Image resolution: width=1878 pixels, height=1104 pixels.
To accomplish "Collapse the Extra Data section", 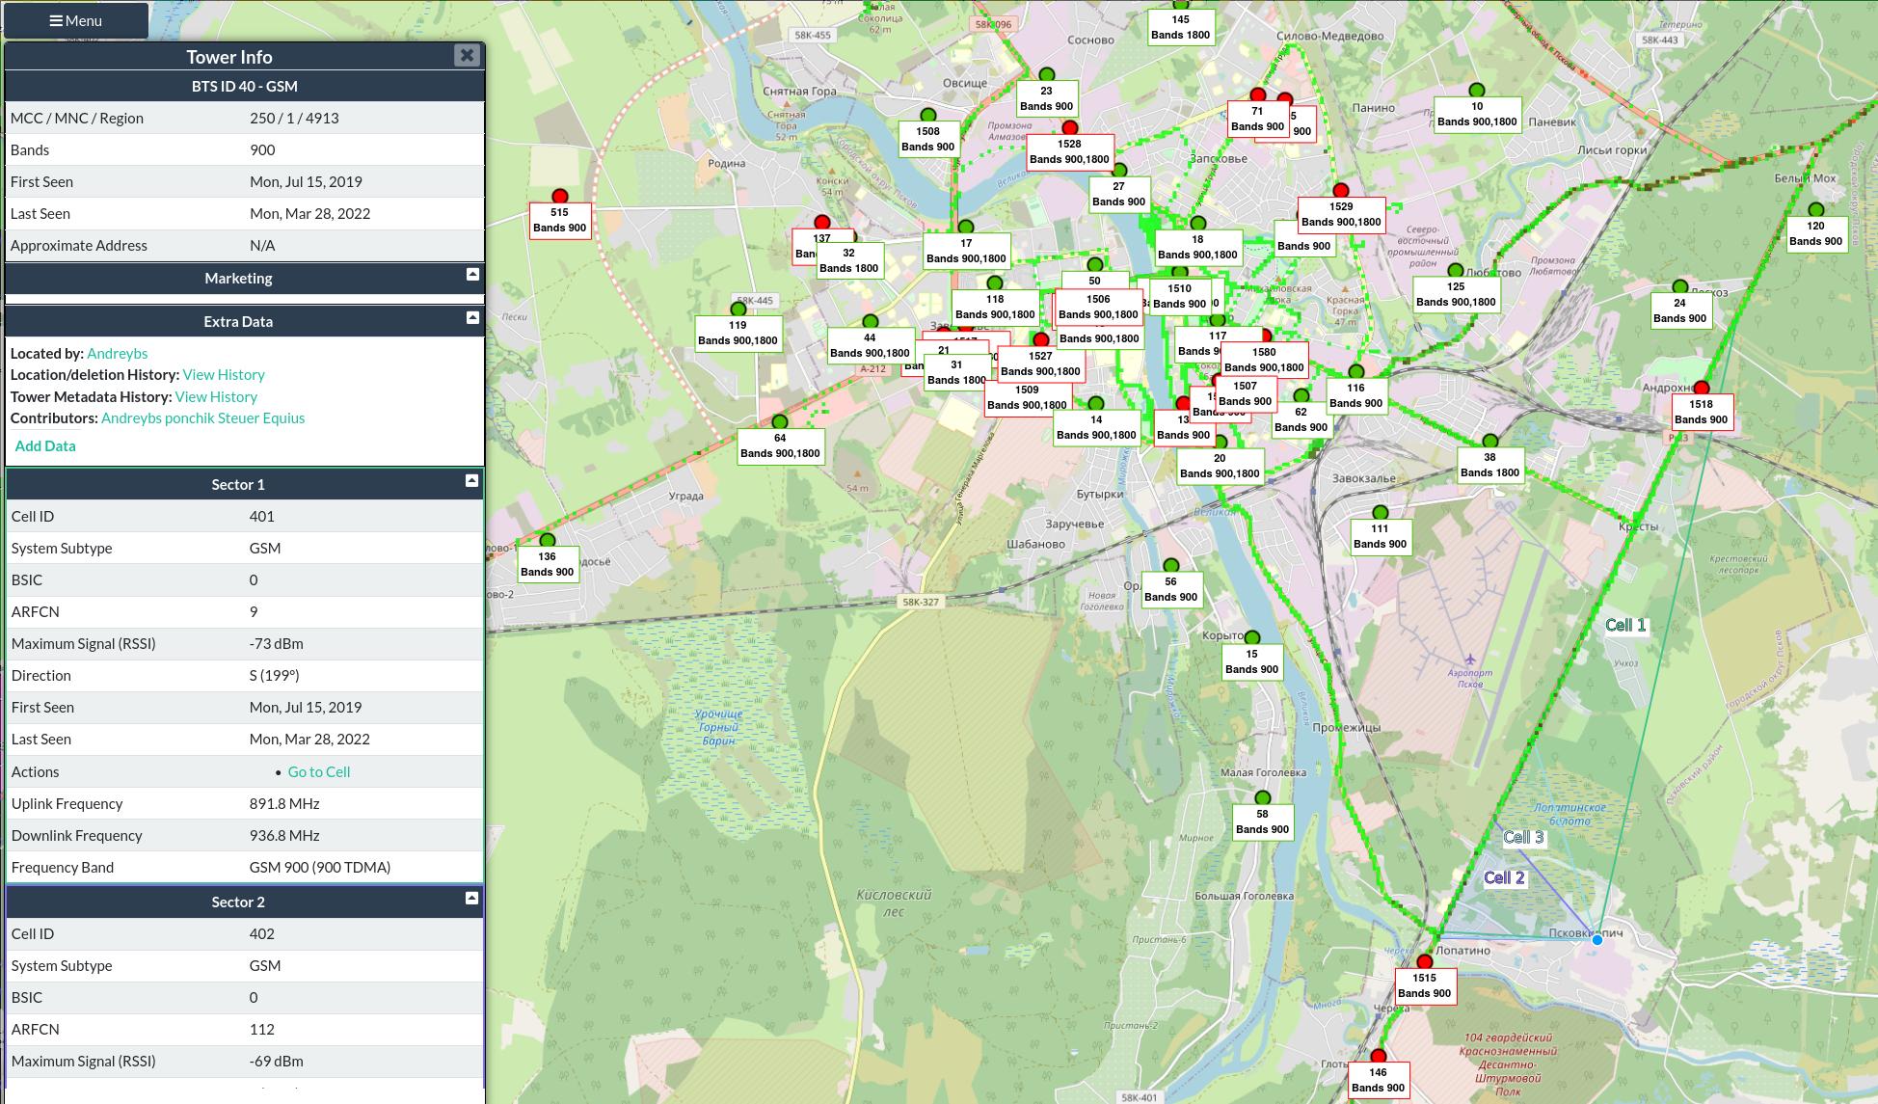I will tap(472, 318).
